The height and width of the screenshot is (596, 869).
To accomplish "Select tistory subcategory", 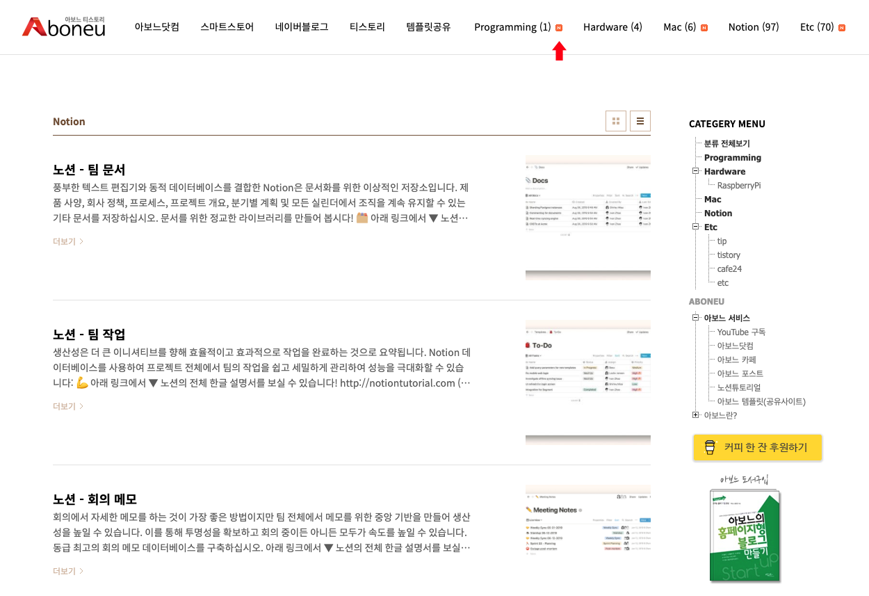I will click(x=729, y=255).
